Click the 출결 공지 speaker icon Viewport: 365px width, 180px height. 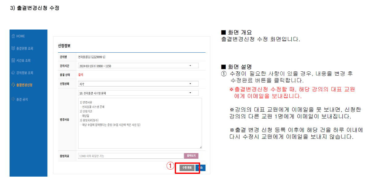[x=13, y=99]
